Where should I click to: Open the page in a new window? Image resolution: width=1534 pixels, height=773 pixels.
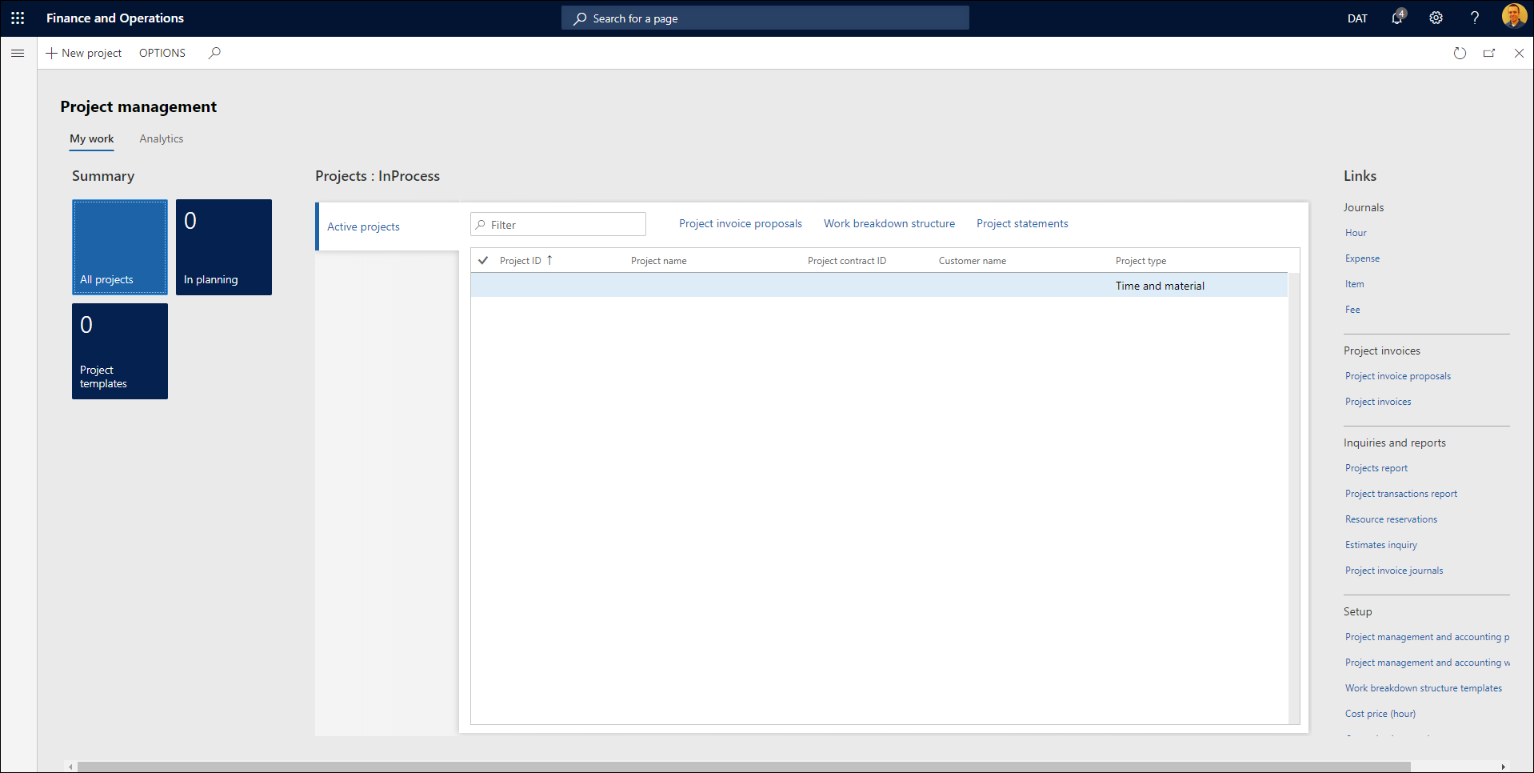click(x=1489, y=53)
